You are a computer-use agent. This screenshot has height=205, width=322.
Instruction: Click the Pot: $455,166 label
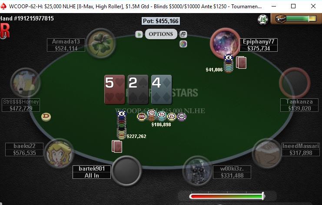tap(161, 21)
